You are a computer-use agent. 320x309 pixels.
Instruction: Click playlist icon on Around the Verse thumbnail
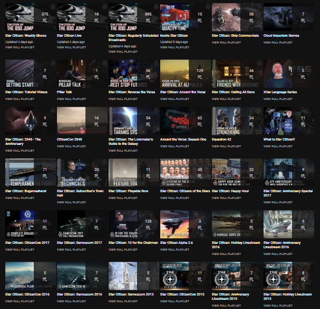(200, 77)
